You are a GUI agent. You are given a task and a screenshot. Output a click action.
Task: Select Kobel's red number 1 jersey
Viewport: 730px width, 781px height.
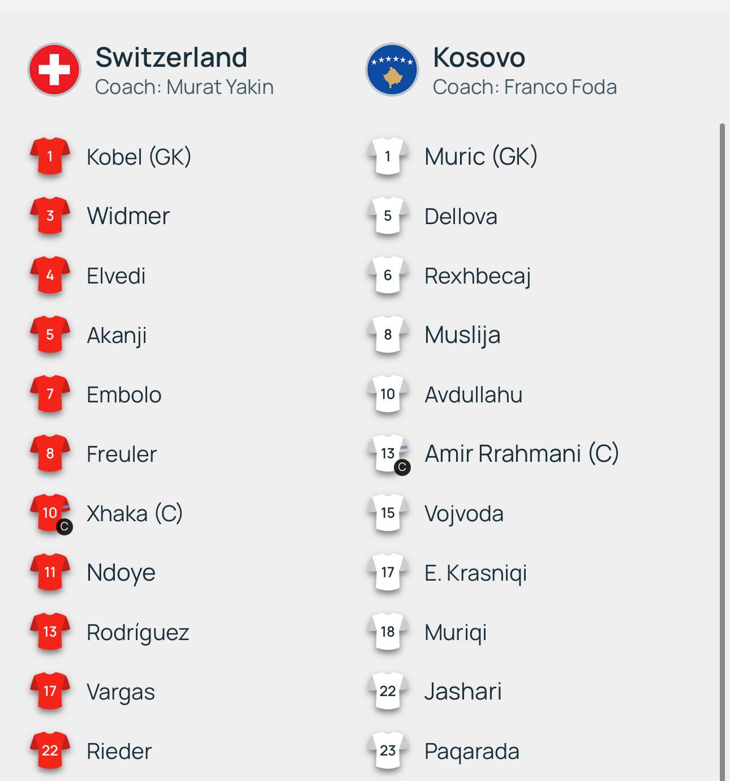click(50, 157)
